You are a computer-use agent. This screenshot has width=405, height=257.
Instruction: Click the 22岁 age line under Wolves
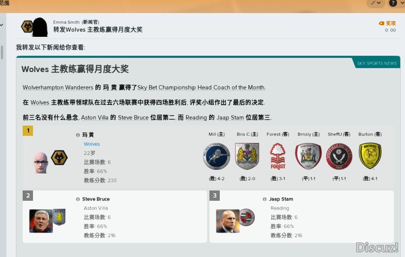click(89, 153)
